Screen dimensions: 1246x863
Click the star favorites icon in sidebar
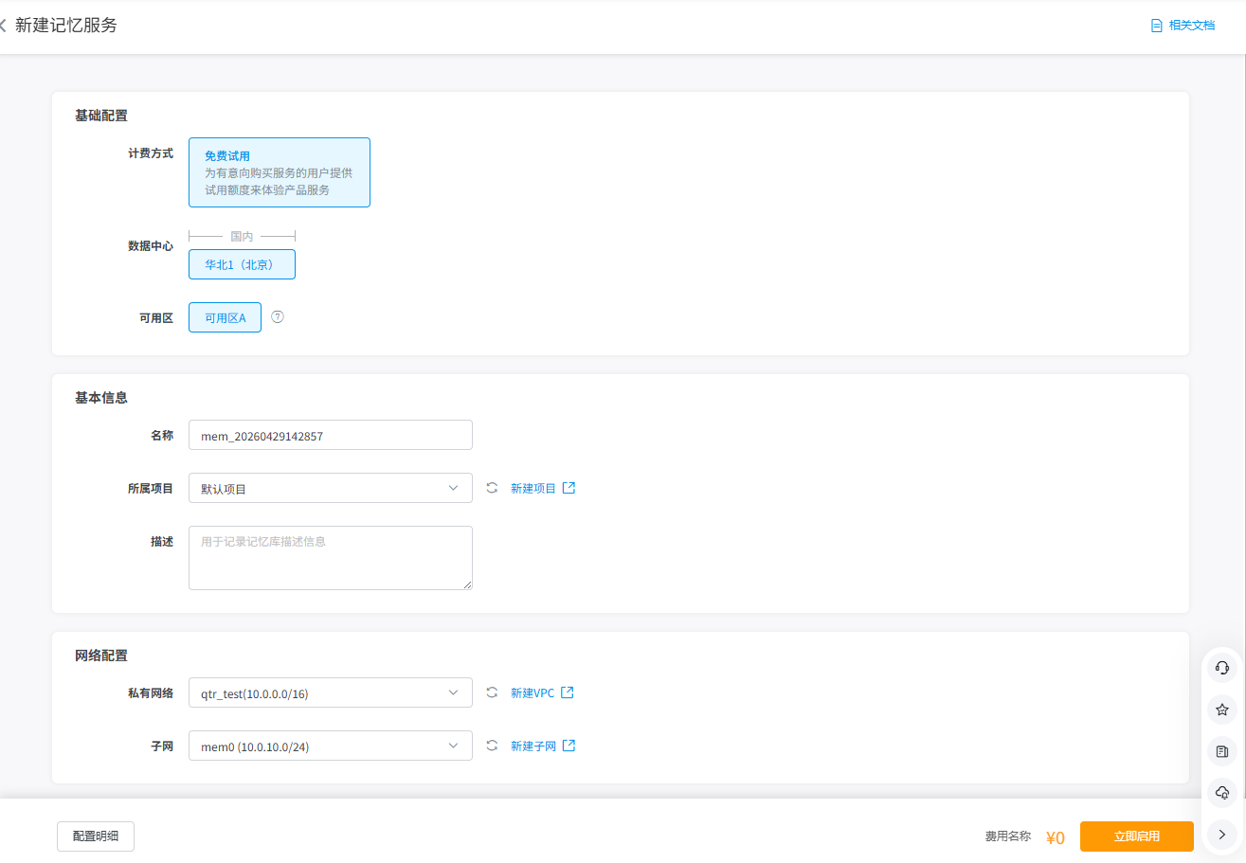click(x=1222, y=709)
